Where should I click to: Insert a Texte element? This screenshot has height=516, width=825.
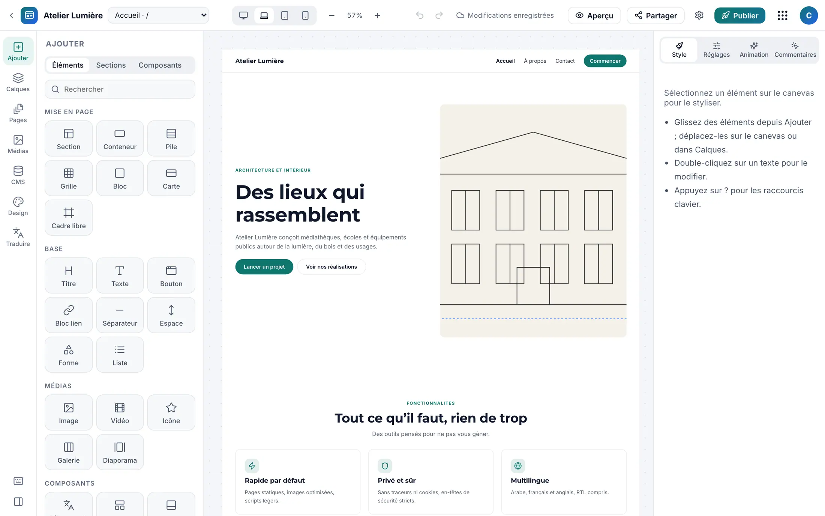[x=120, y=275]
